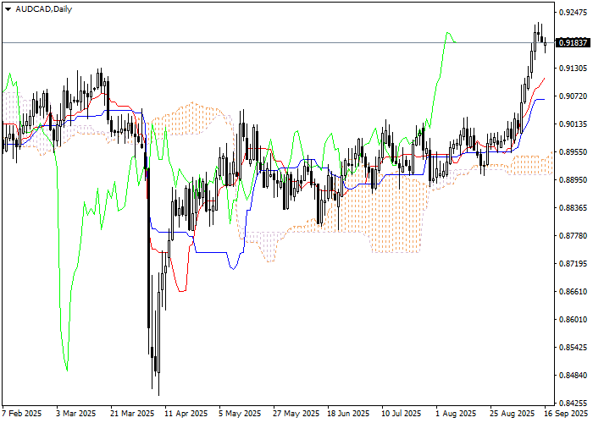Click price scale value 0.91305
This screenshot has width=593, height=423.
pyautogui.click(x=573, y=69)
